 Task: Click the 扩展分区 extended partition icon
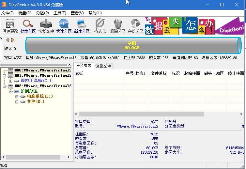[16, 91]
